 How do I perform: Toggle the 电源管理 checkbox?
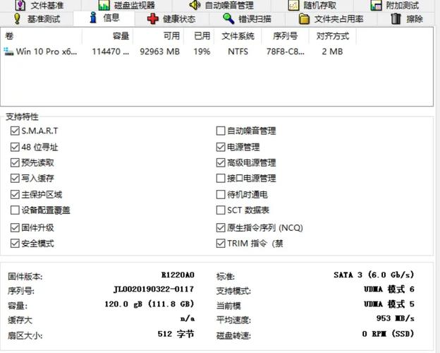[x=221, y=147]
